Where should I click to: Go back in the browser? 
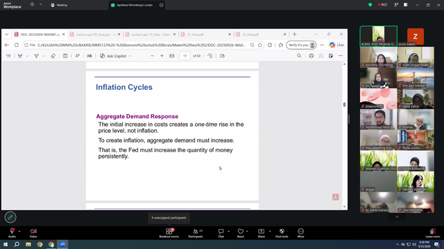[7, 45]
